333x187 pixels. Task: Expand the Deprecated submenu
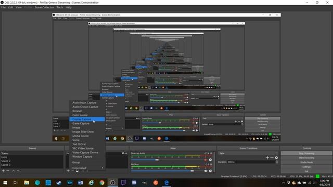tap(87, 168)
